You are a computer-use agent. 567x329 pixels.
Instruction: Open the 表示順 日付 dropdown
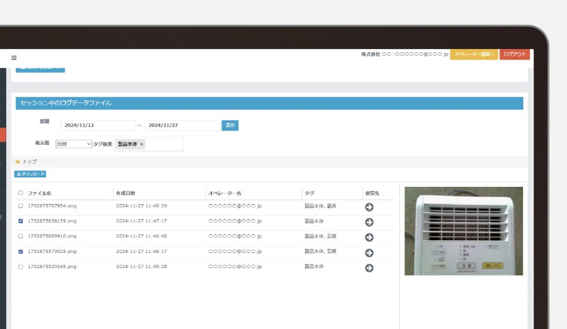74,144
